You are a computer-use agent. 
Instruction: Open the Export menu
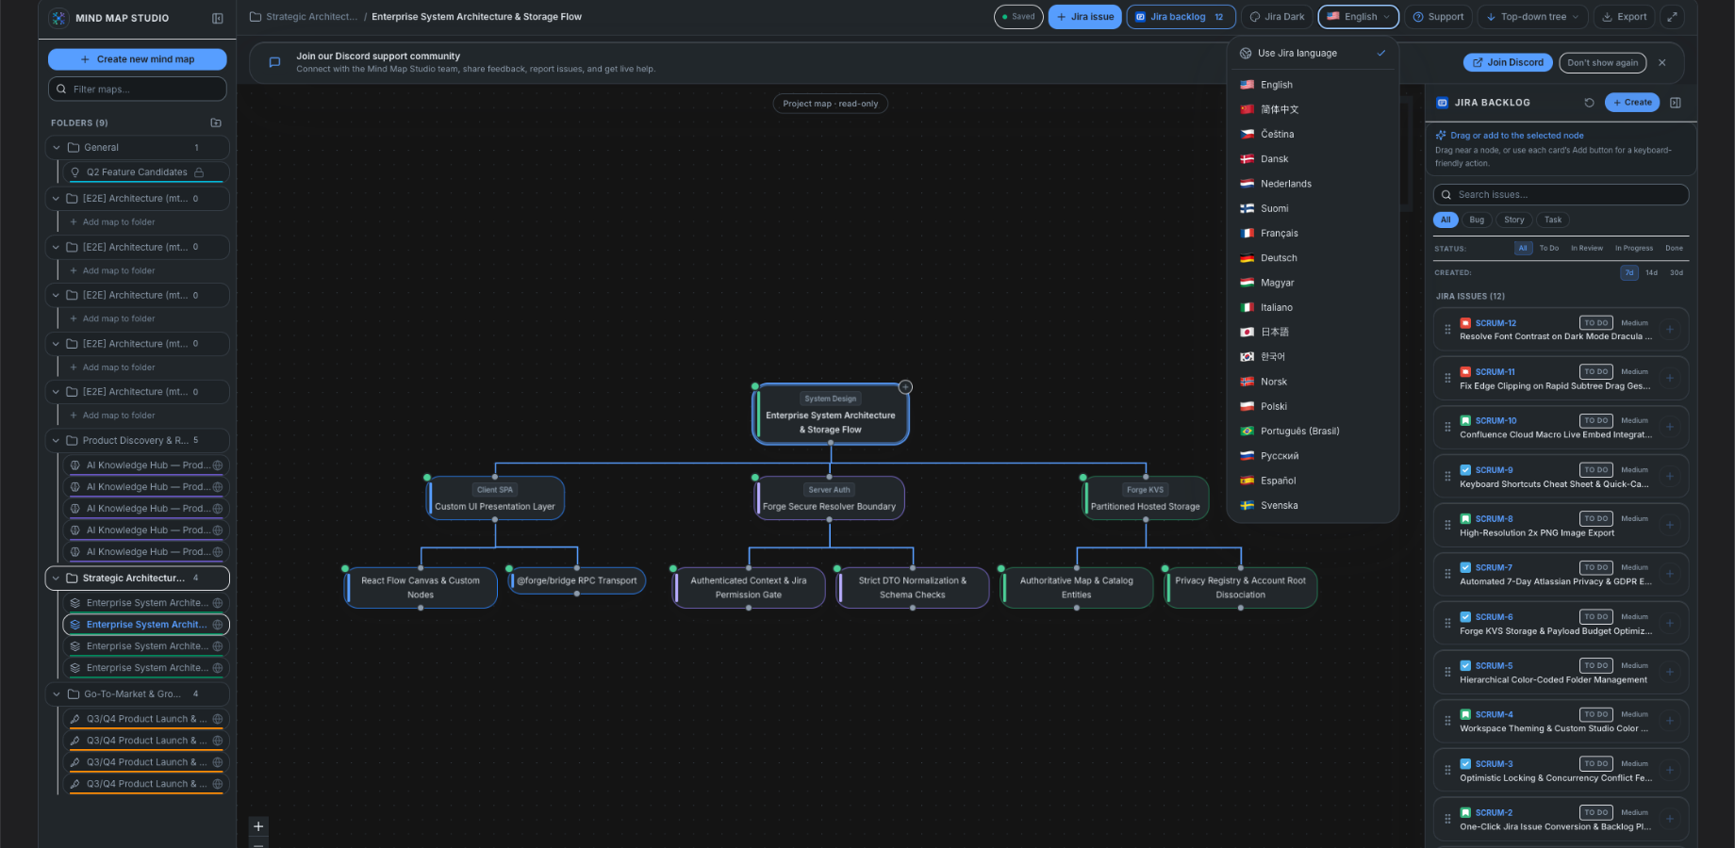click(1624, 17)
